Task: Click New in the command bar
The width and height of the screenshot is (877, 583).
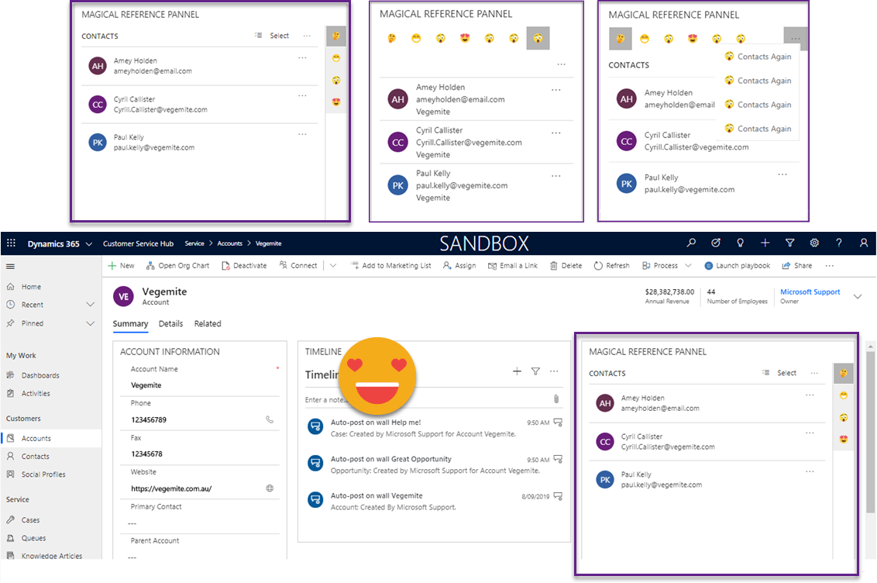Action: 121,266
